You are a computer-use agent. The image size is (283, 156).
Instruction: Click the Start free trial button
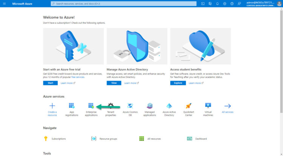pos(50,83)
